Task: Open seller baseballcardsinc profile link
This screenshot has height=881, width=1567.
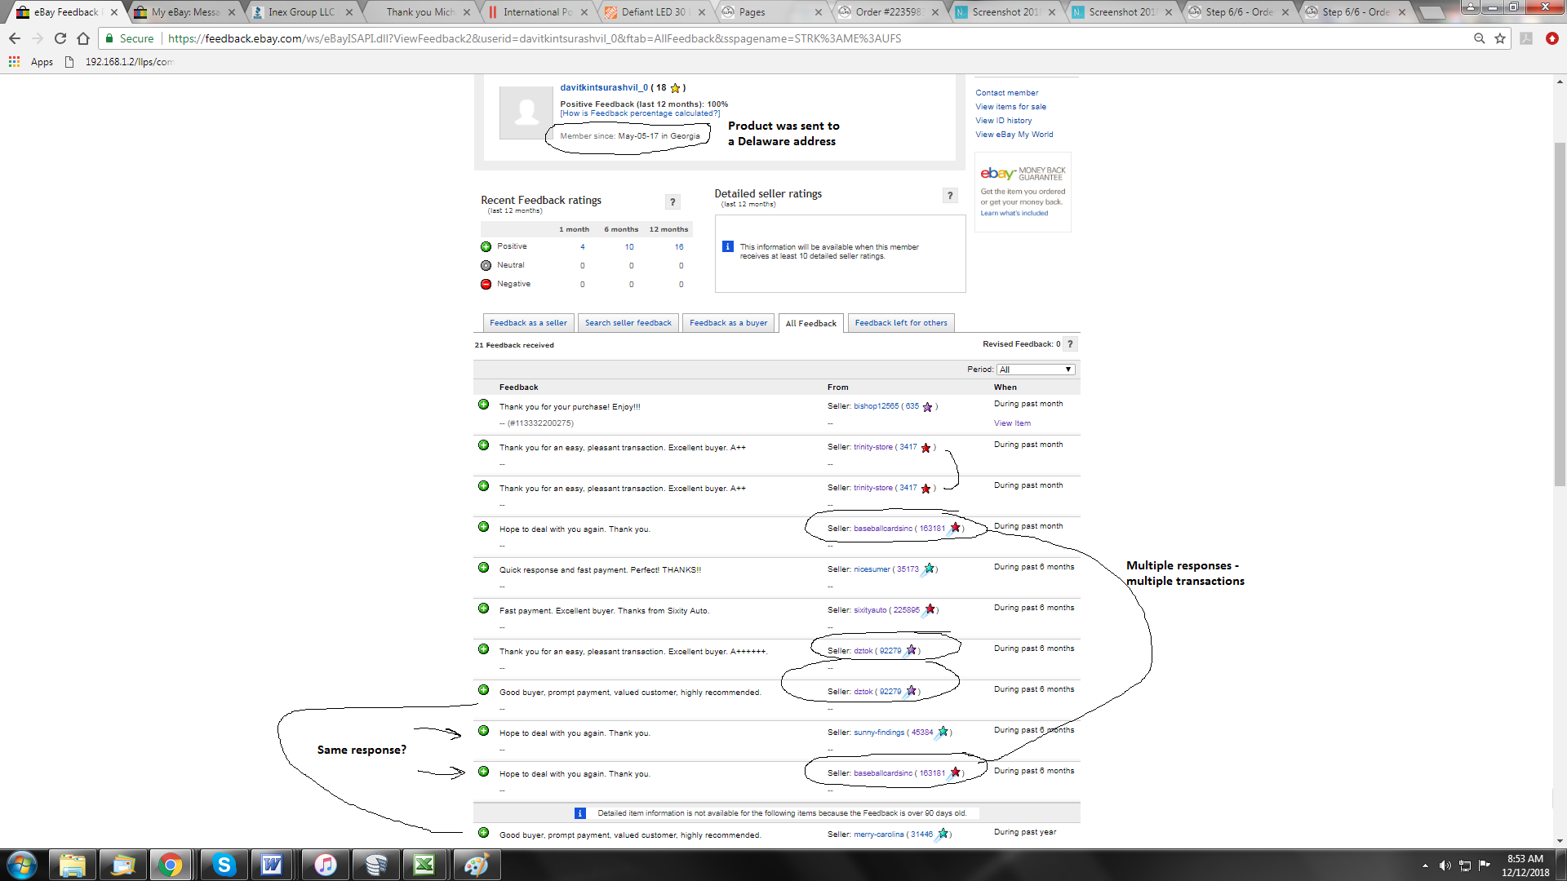Action: pos(882,529)
